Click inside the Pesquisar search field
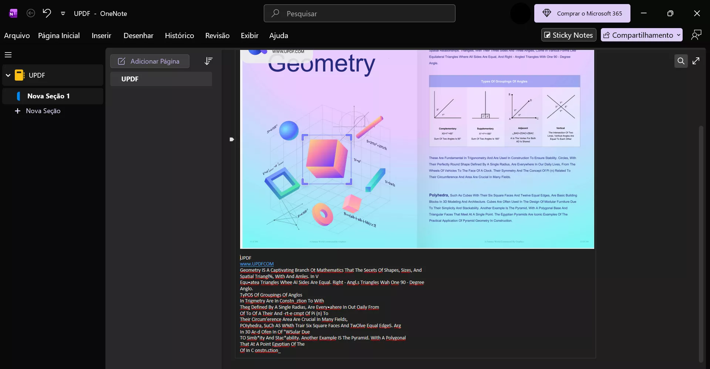This screenshot has width=710, height=369. 359,13
